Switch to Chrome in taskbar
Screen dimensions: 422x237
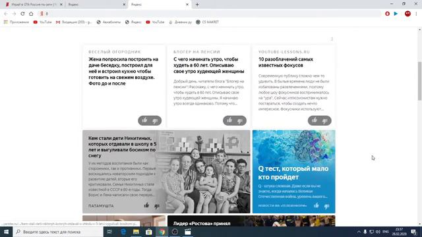coord(162,232)
